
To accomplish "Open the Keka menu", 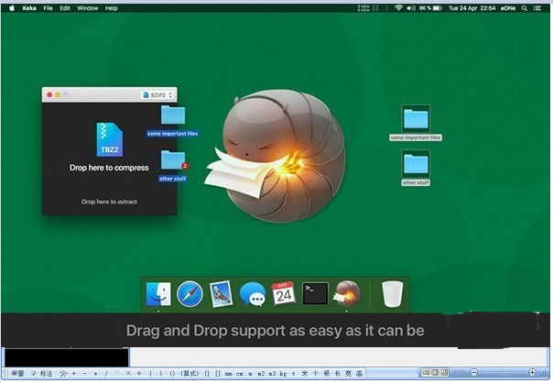I will (x=29, y=8).
